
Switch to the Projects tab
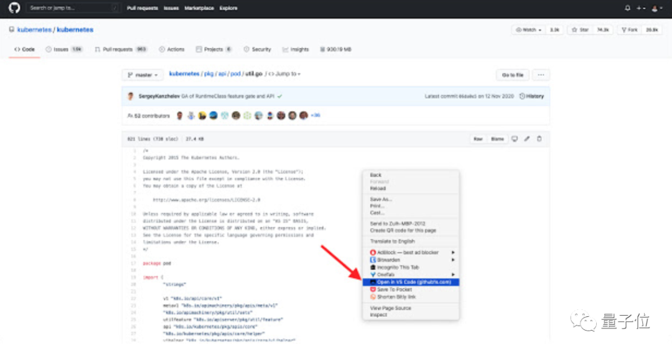213,50
